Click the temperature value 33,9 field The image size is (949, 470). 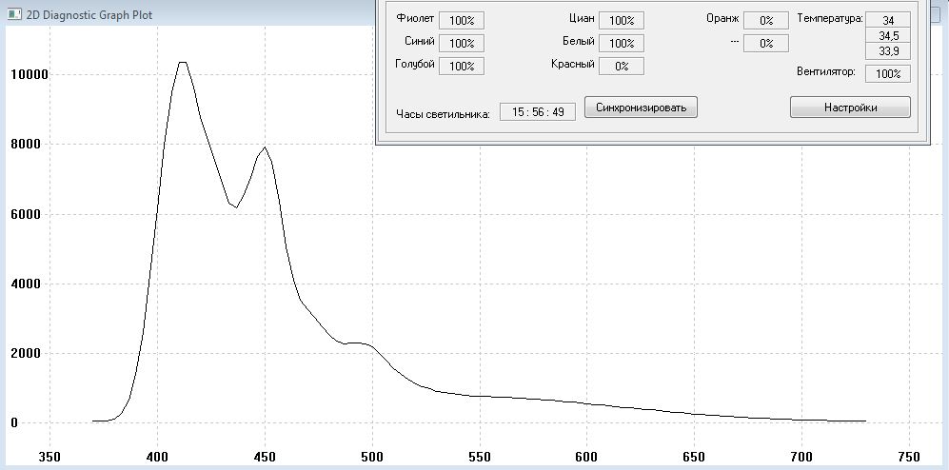888,51
